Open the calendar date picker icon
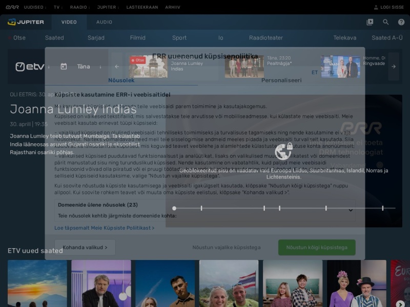The image size is (410, 307). point(64,67)
